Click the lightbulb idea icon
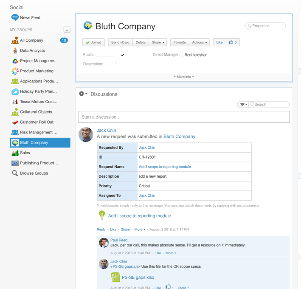Screen dimensions: 301x289 [x=102, y=215]
